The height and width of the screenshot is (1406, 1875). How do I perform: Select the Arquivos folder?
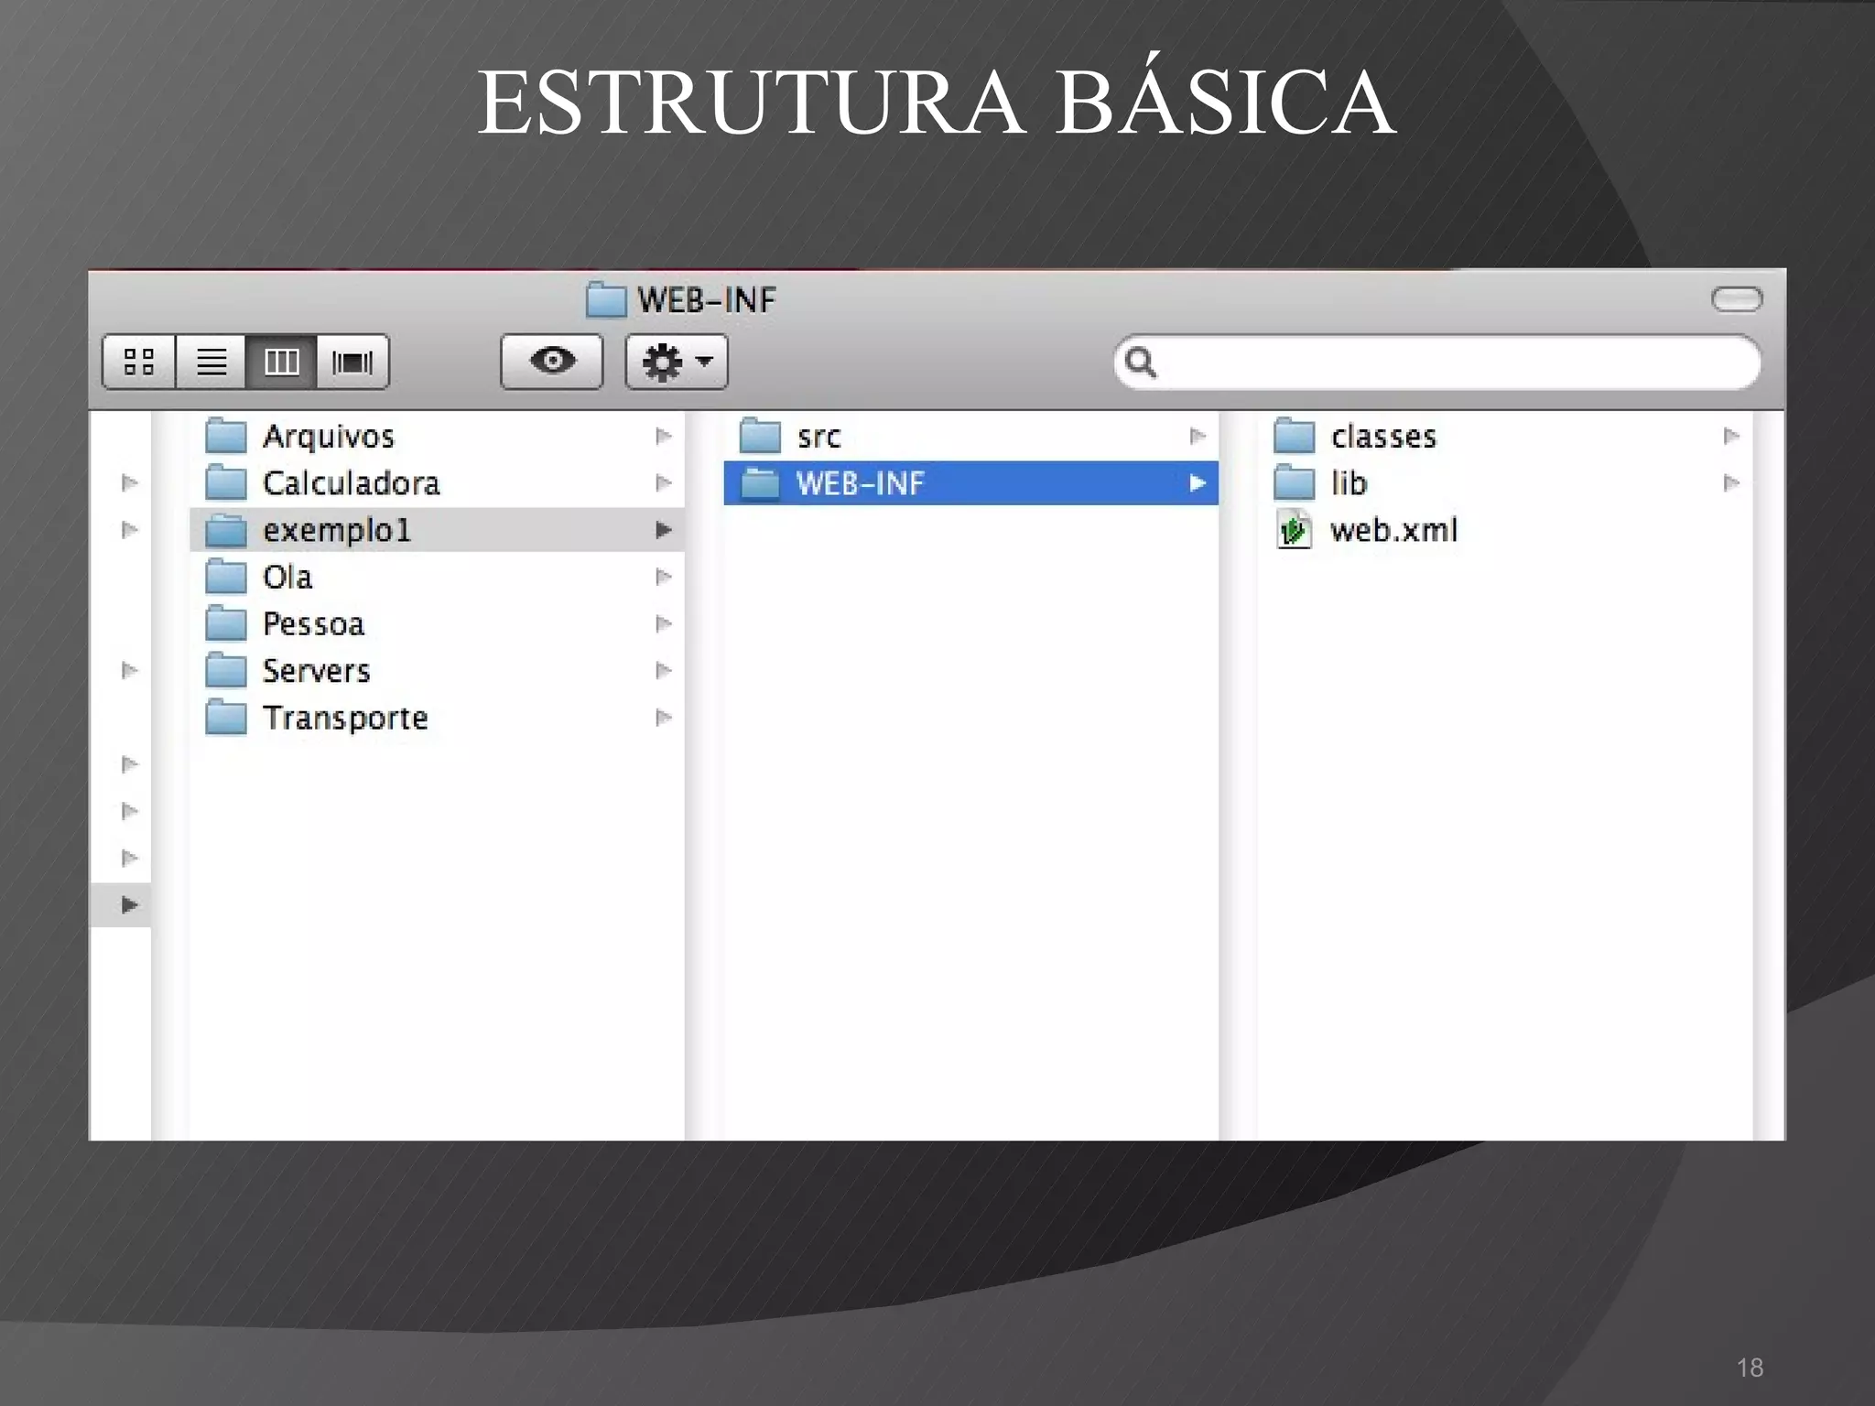[438, 437]
